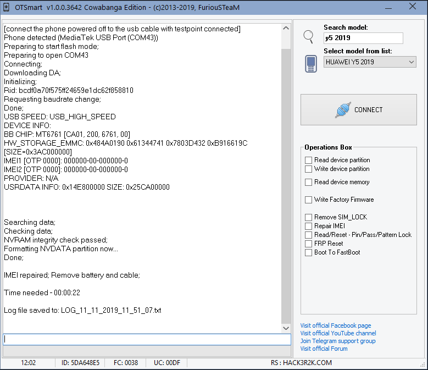Click status bar 'ID: 5DA648E5'

[81, 363]
